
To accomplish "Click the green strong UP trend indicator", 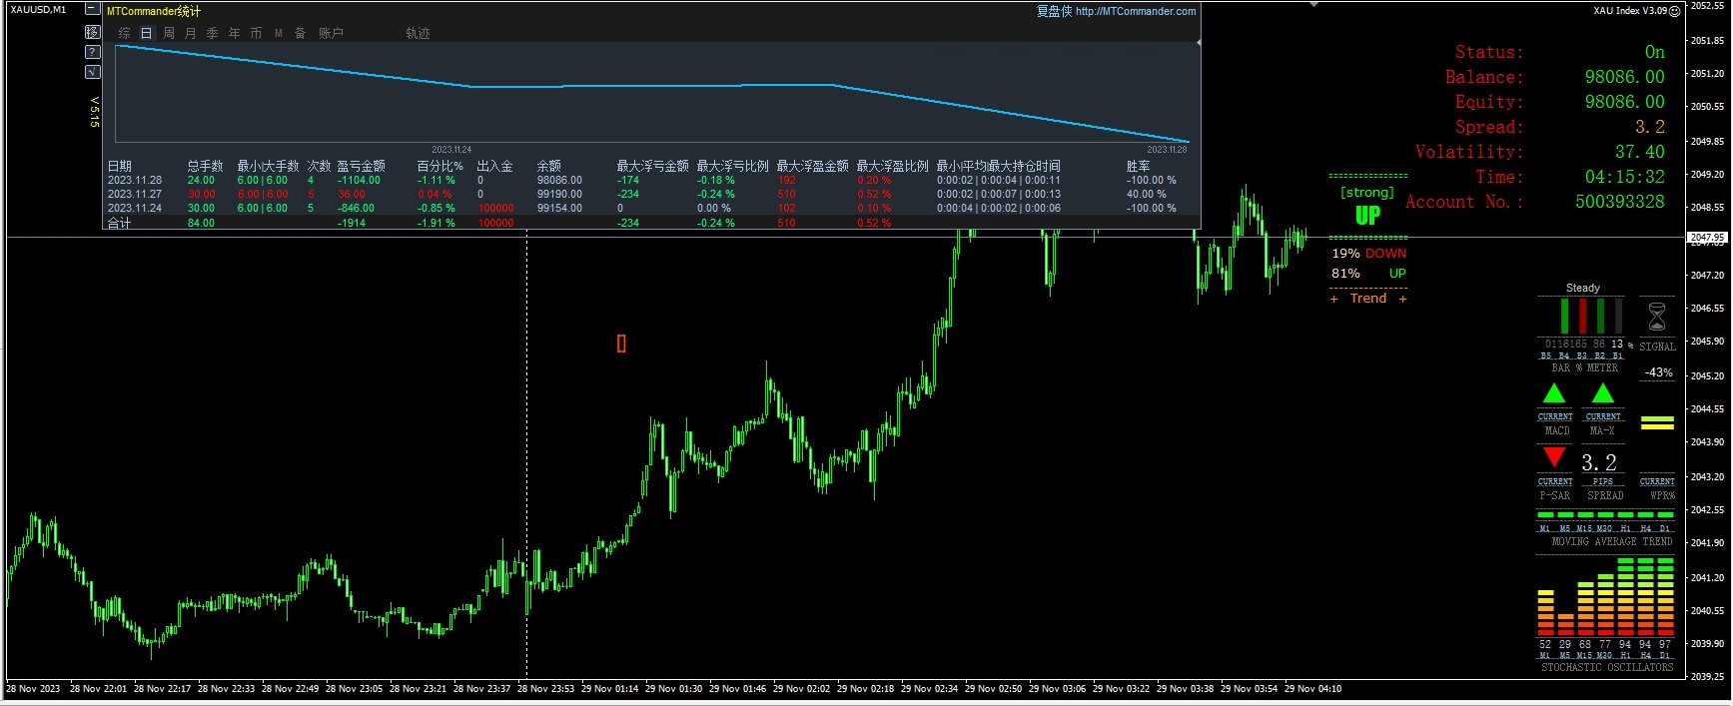I will 1368,215.
